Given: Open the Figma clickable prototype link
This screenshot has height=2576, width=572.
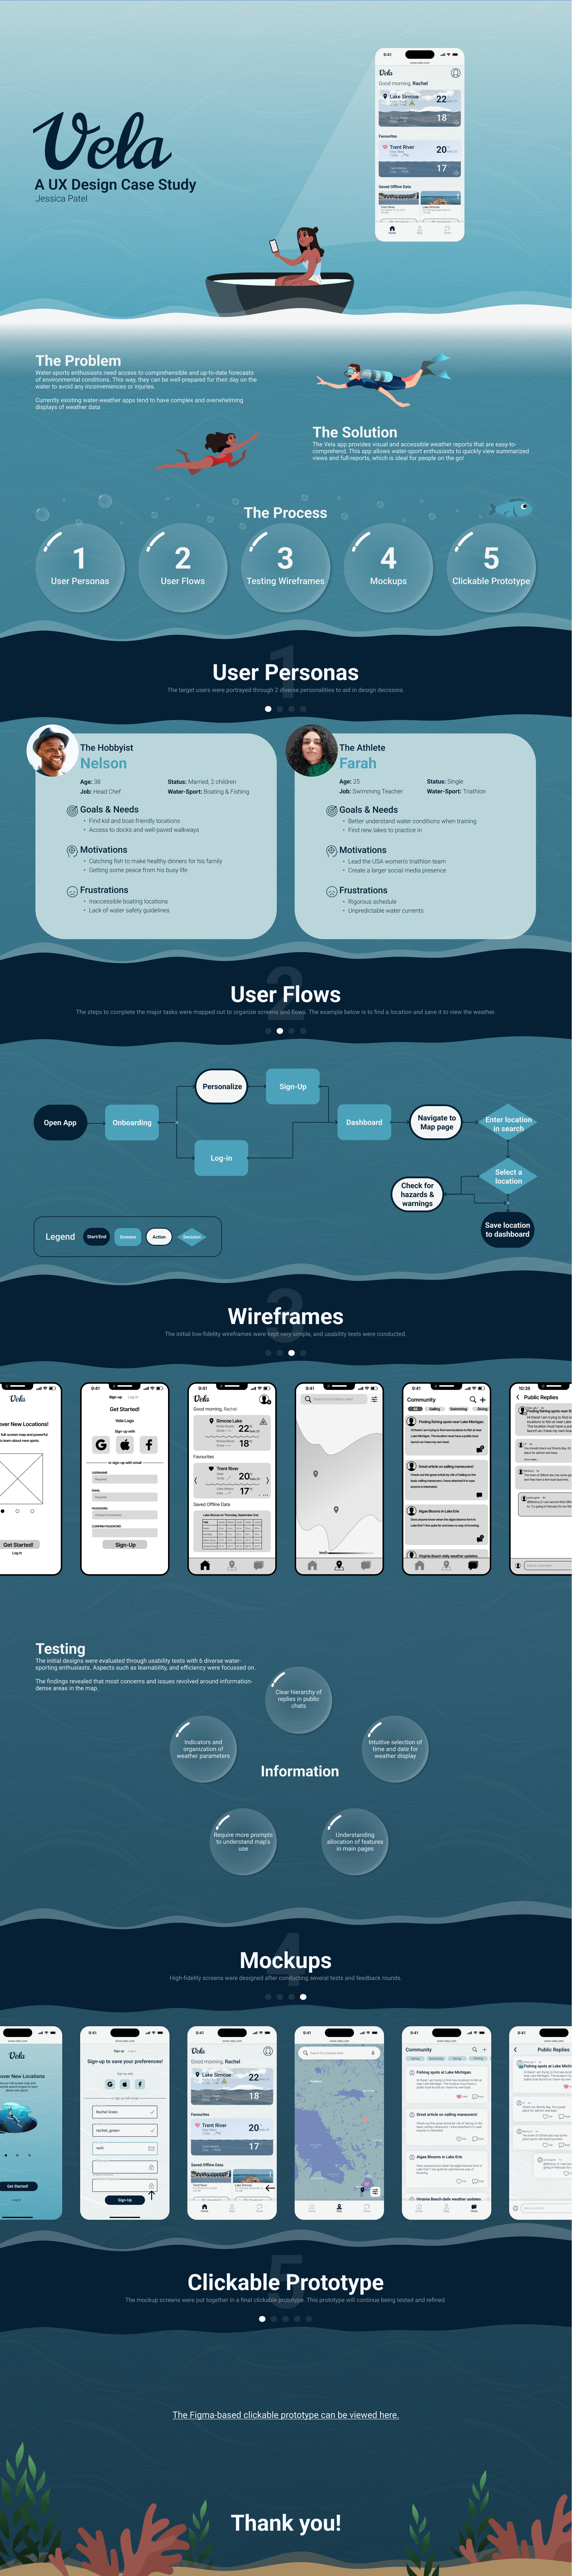Looking at the screenshot, I should click(286, 2397).
